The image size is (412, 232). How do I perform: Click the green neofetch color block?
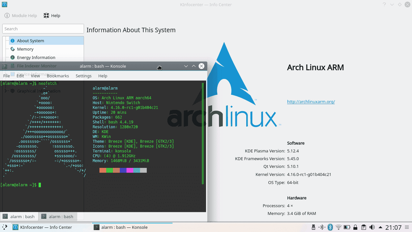[x=109, y=170]
